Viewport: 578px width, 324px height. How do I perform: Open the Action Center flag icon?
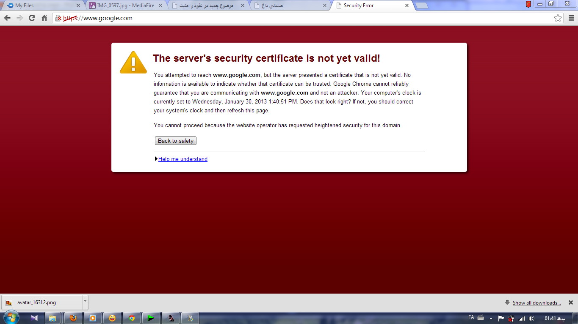(501, 318)
